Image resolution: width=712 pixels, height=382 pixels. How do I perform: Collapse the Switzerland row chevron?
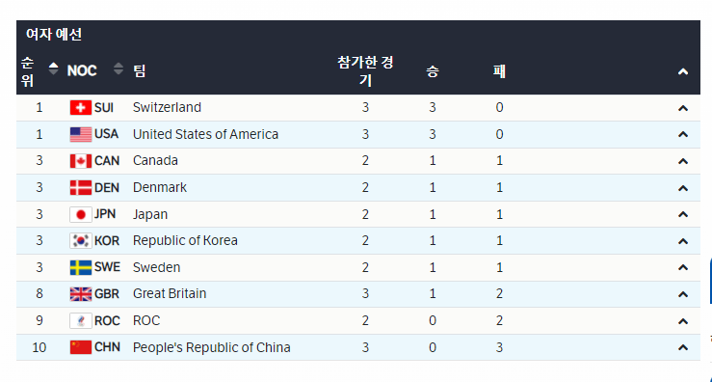click(x=683, y=108)
